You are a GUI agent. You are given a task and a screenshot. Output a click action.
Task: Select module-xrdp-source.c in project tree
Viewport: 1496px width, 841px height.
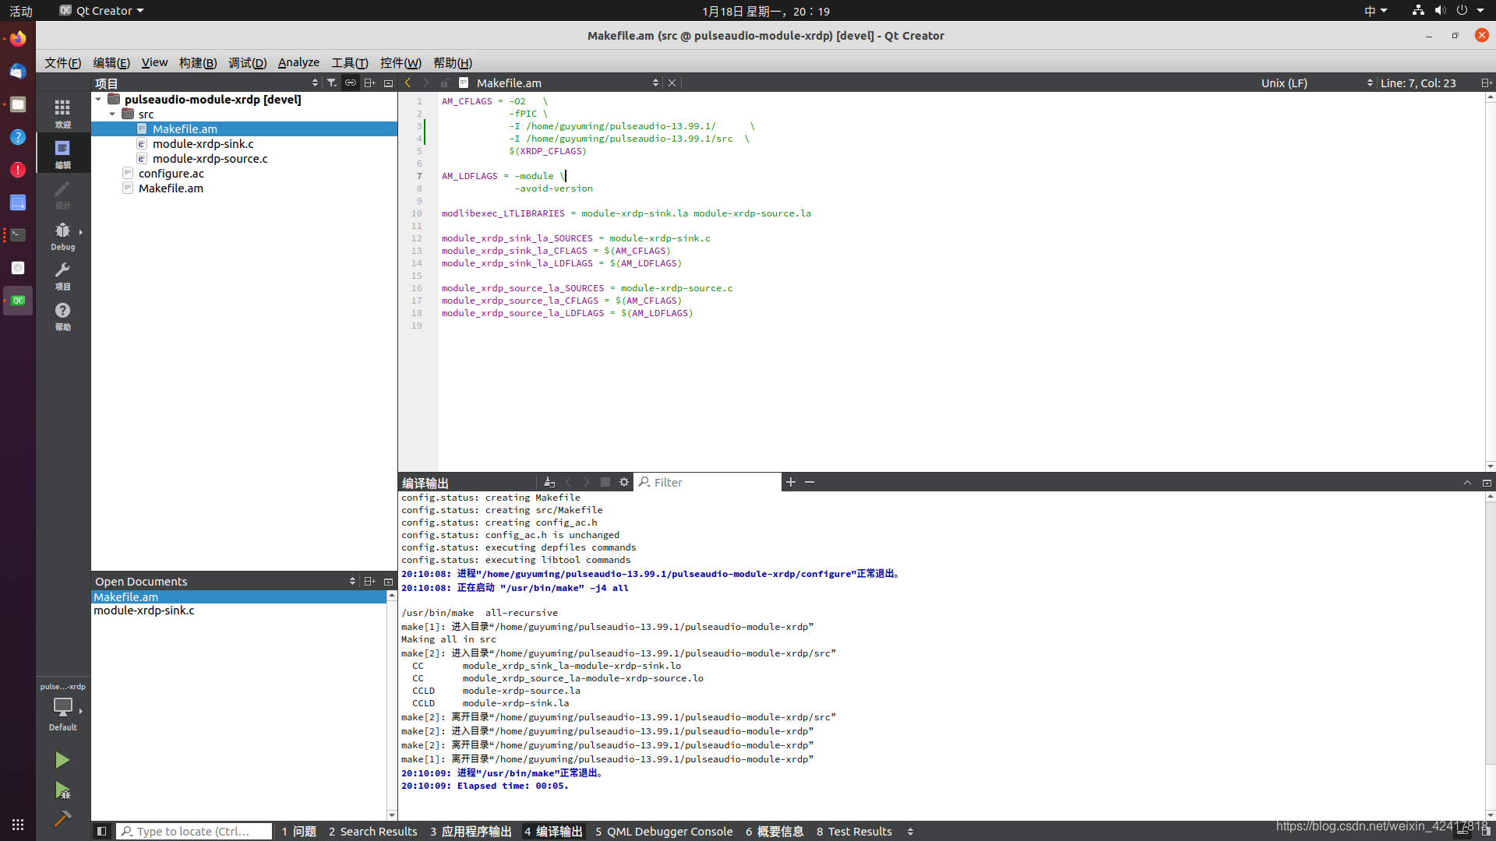210,159
